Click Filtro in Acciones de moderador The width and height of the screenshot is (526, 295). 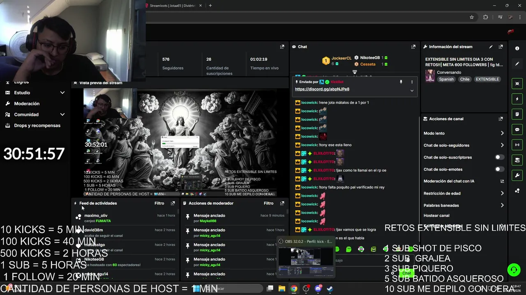(268, 203)
